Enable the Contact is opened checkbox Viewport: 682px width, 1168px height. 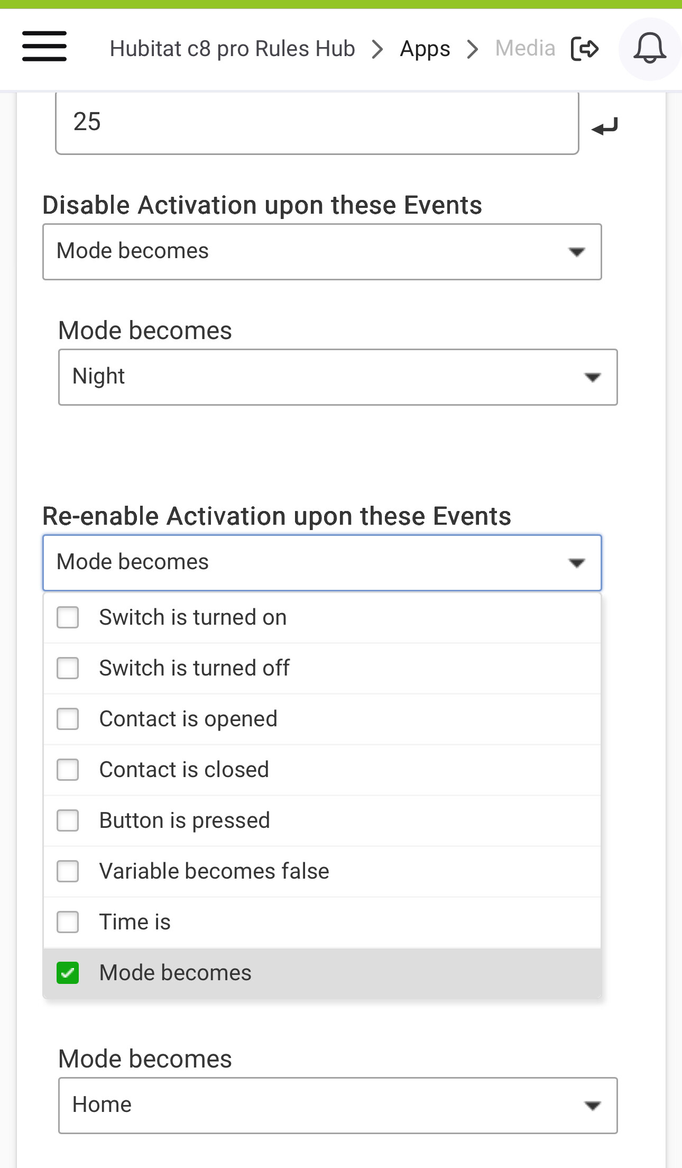coord(68,719)
